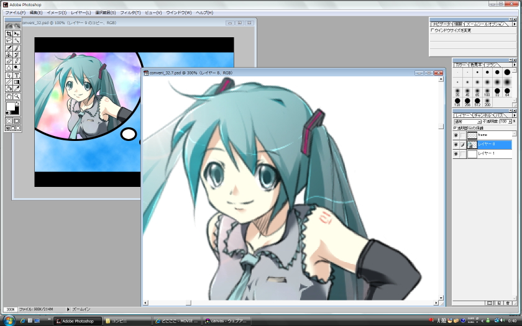Viewport: 522px width, 326px height.
Task: Open the イメージ(I) menu
Action: click(x=57, y=12)
